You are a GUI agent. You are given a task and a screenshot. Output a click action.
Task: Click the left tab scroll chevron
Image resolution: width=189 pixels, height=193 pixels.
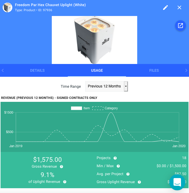click(3, 70)
